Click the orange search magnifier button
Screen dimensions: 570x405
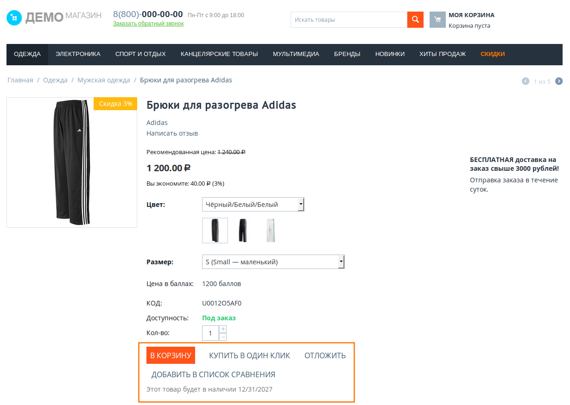415,19
